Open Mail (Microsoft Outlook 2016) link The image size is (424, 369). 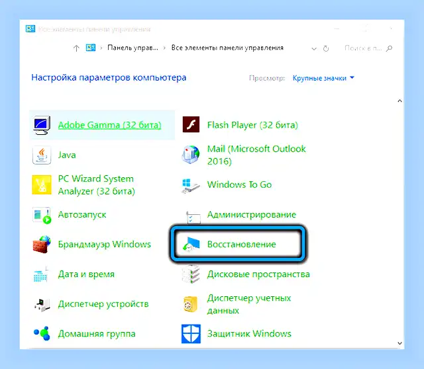click(x=256, y=155)
